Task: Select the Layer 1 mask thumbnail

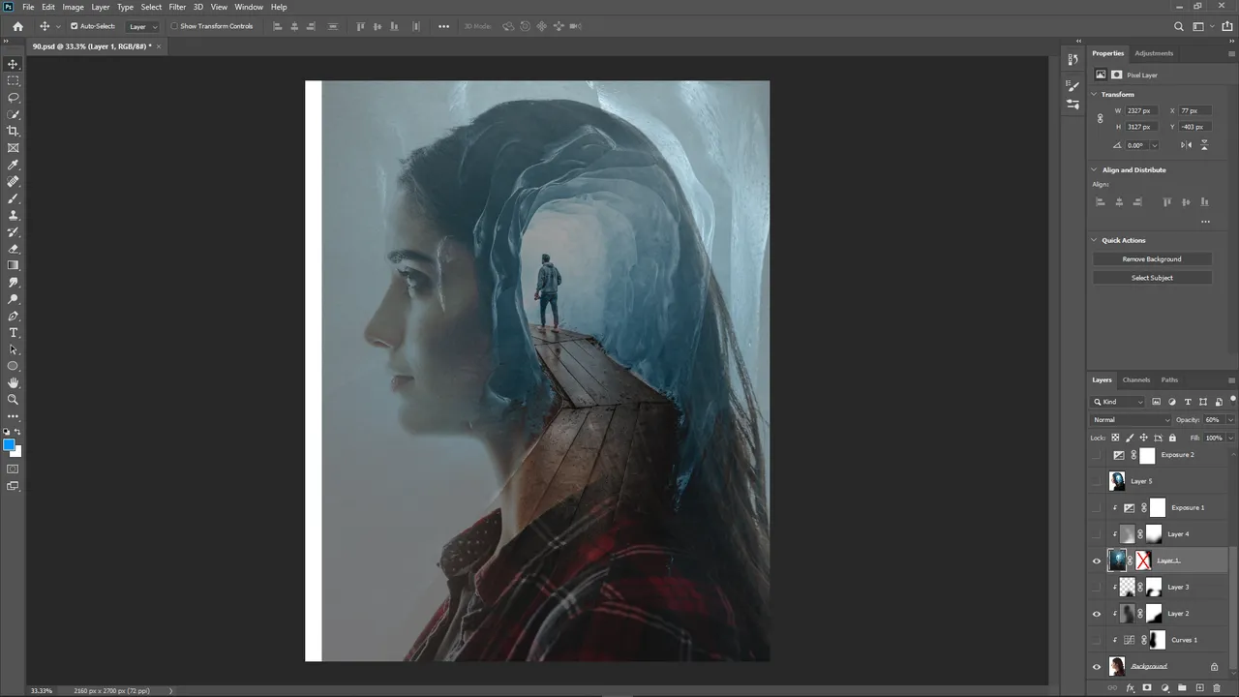Action: (1143, 561)
